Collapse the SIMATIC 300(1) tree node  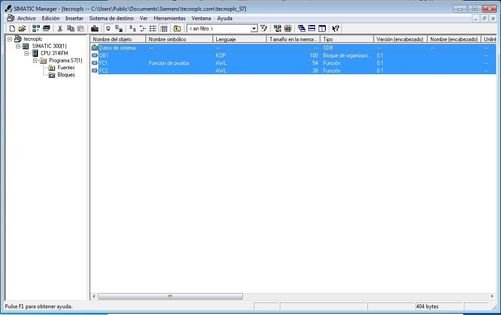[18, 46]
